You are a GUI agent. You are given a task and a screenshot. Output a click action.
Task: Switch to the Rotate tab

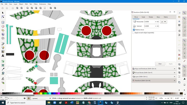[x=151, y=17]
